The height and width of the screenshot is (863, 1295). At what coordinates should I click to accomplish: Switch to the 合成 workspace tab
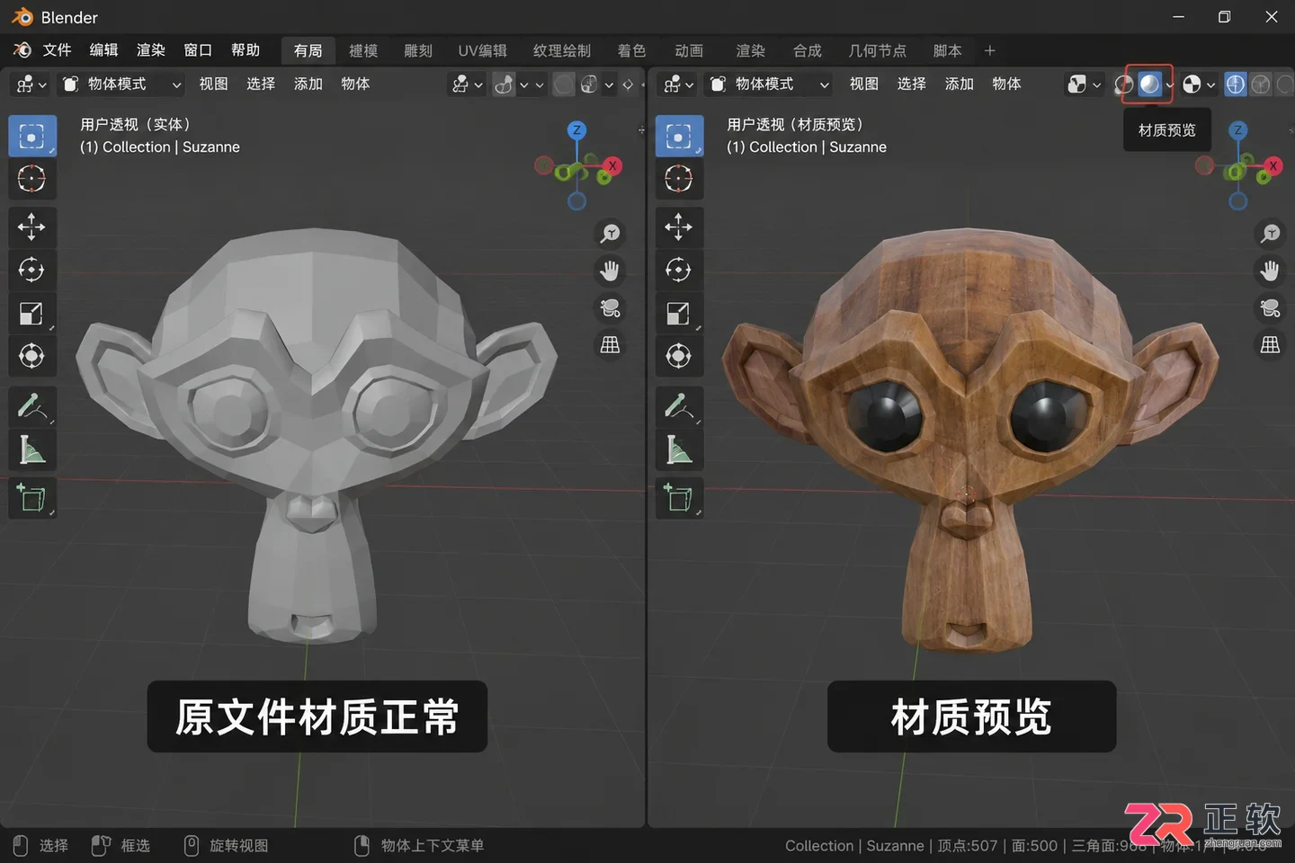pos(808,51)
